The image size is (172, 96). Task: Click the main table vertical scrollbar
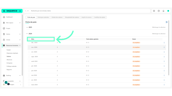169,48
